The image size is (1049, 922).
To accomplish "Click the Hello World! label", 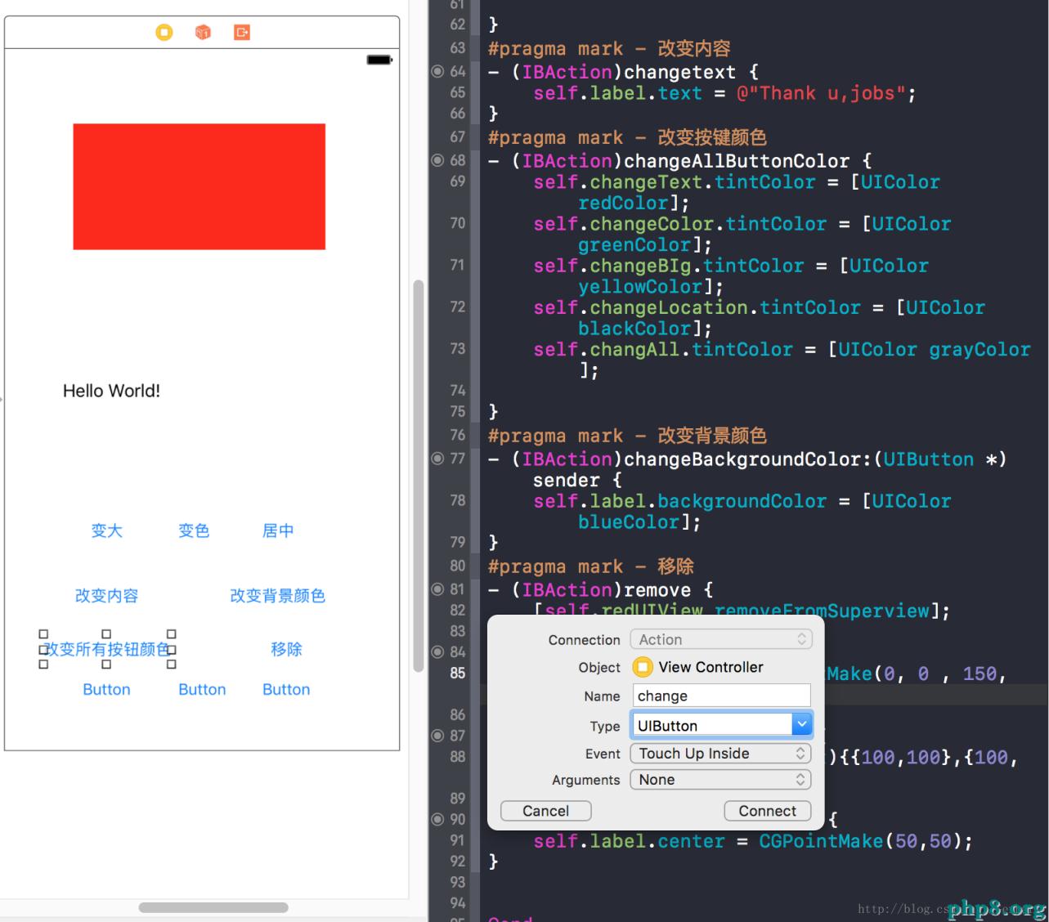I will [x=111, y=391].
